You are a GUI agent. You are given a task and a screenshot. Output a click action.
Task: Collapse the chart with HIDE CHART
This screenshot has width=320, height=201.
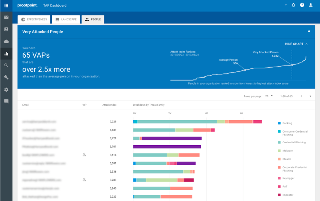tap(296, 44)
